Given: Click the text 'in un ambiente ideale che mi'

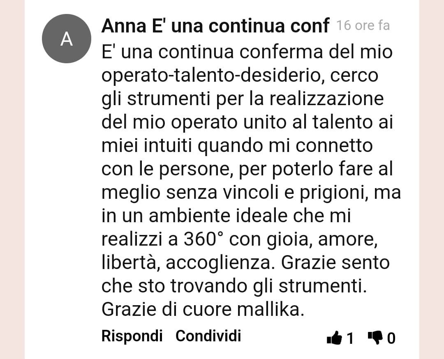Looking at the screenshot, I should [226, 216].
